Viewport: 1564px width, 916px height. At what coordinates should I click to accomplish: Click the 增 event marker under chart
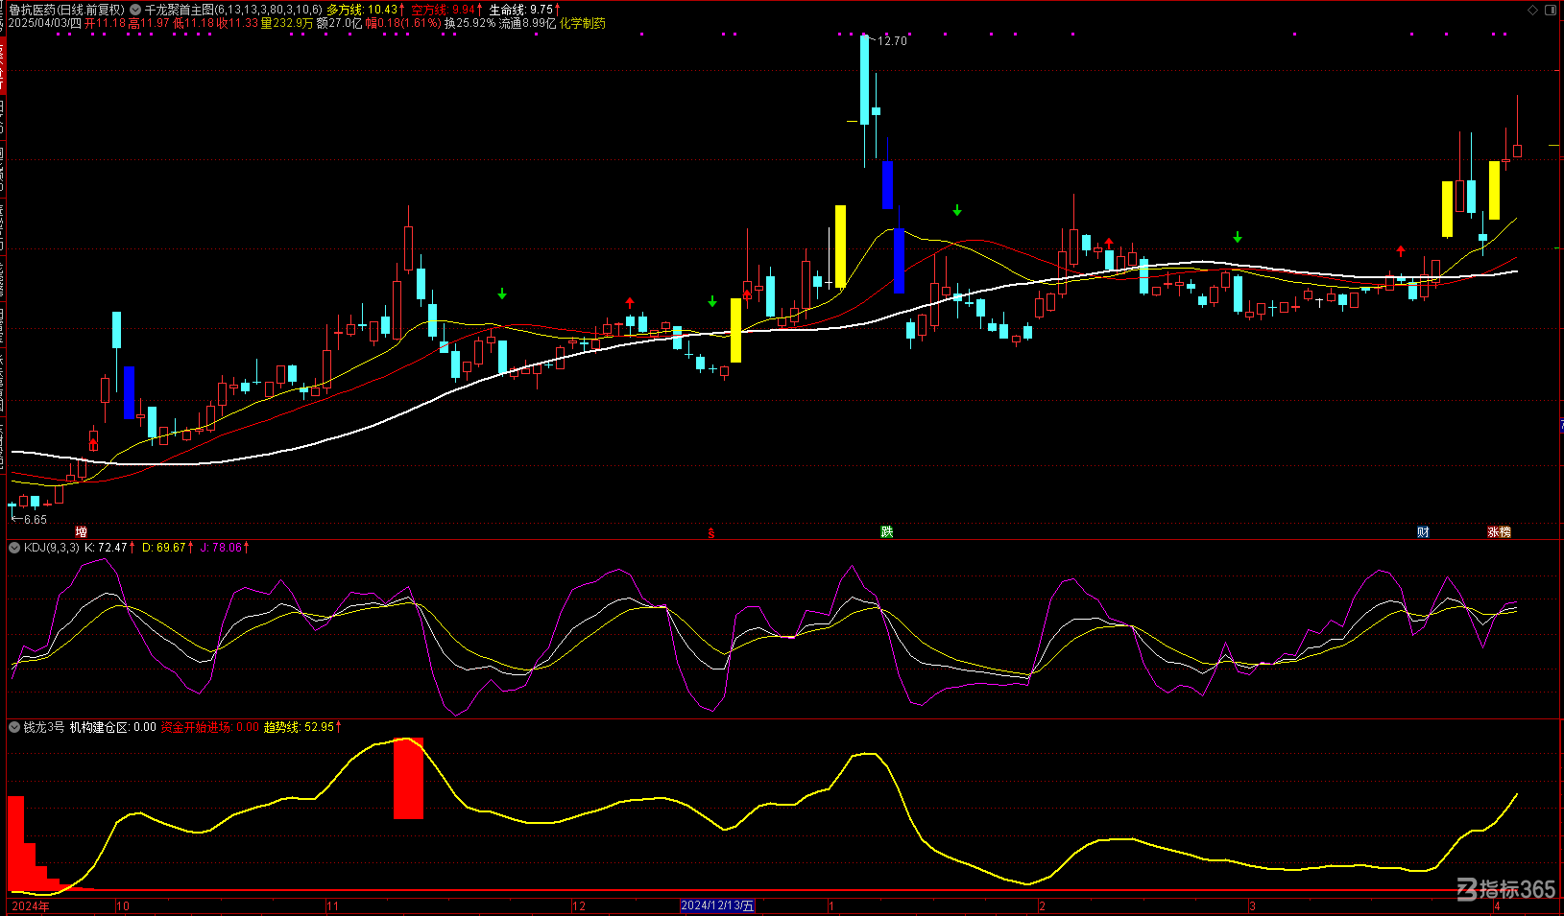pos(82,532)
